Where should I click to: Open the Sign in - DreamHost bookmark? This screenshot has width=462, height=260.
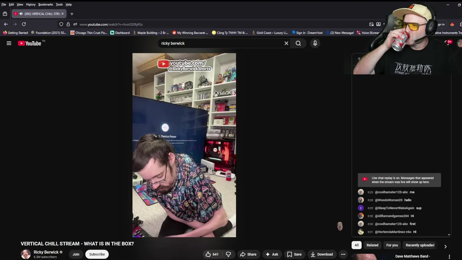coord(307,33)
